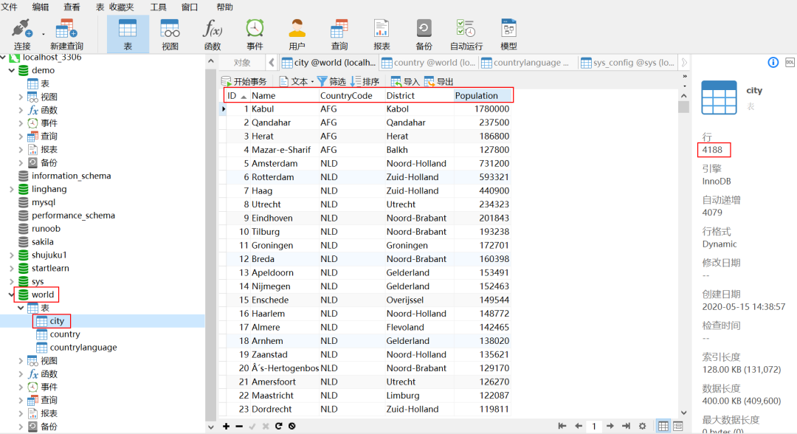Screen dimensions: 797x434
Task: Open the 视图 views toolbar icon
Action: [170, 35]
